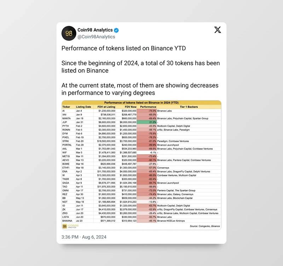Click the Tier 1 Backers column header
This screenshot has width=283, height=266.
tap(188, 107)
